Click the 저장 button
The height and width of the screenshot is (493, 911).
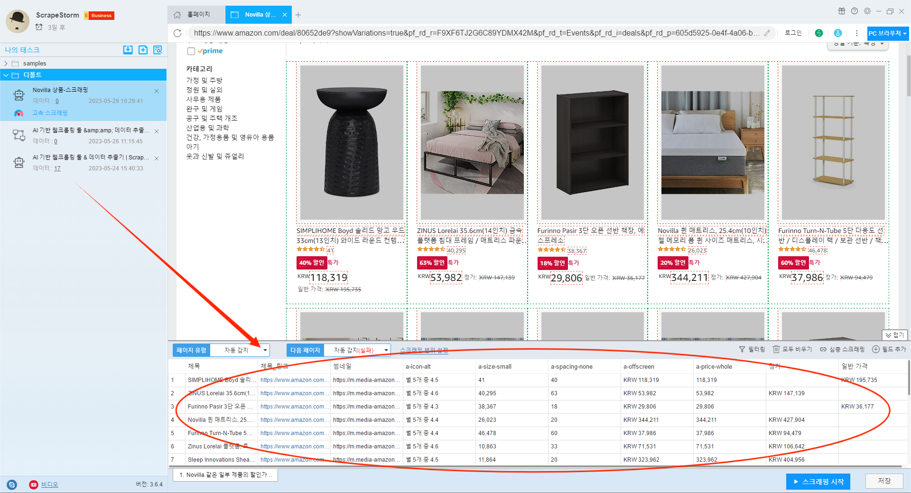click(x=884, y=481)
